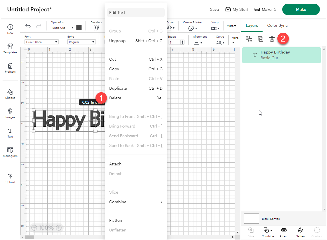Click the Redo arrow

pos(39,26)
